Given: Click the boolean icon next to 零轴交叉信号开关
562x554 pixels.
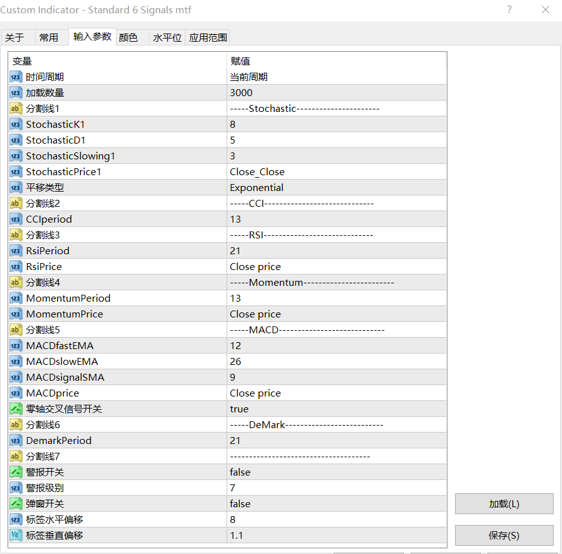Looking at the screenshot, I should point(16,409).
